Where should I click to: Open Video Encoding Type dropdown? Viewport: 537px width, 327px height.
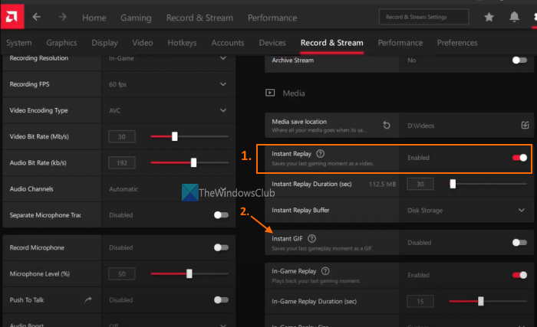click(x=223, y=110)
